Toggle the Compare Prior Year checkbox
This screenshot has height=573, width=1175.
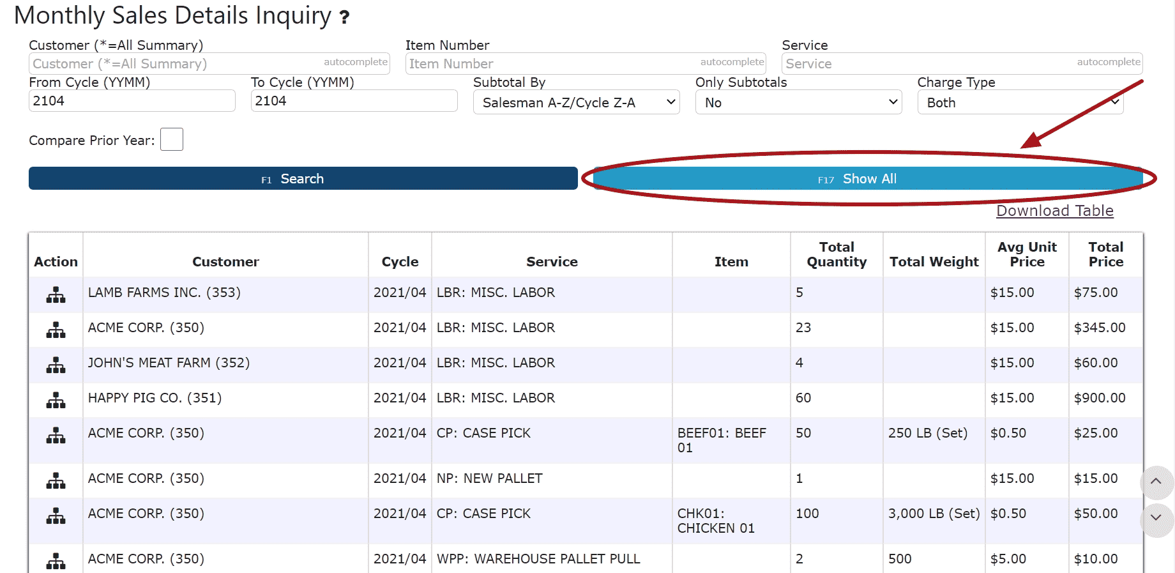click(x=171, y=139)
